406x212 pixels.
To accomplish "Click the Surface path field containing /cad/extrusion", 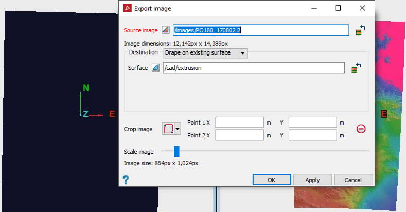I will coord(254,68).
